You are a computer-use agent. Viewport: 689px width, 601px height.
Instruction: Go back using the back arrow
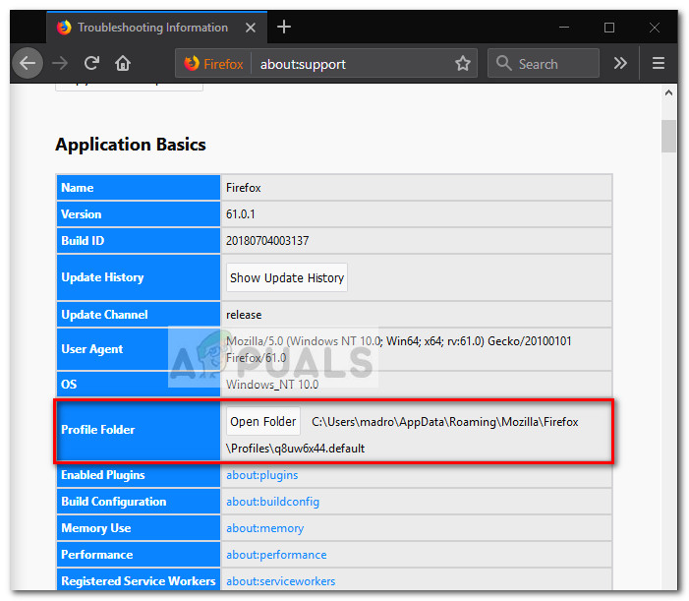pos(28,63)
